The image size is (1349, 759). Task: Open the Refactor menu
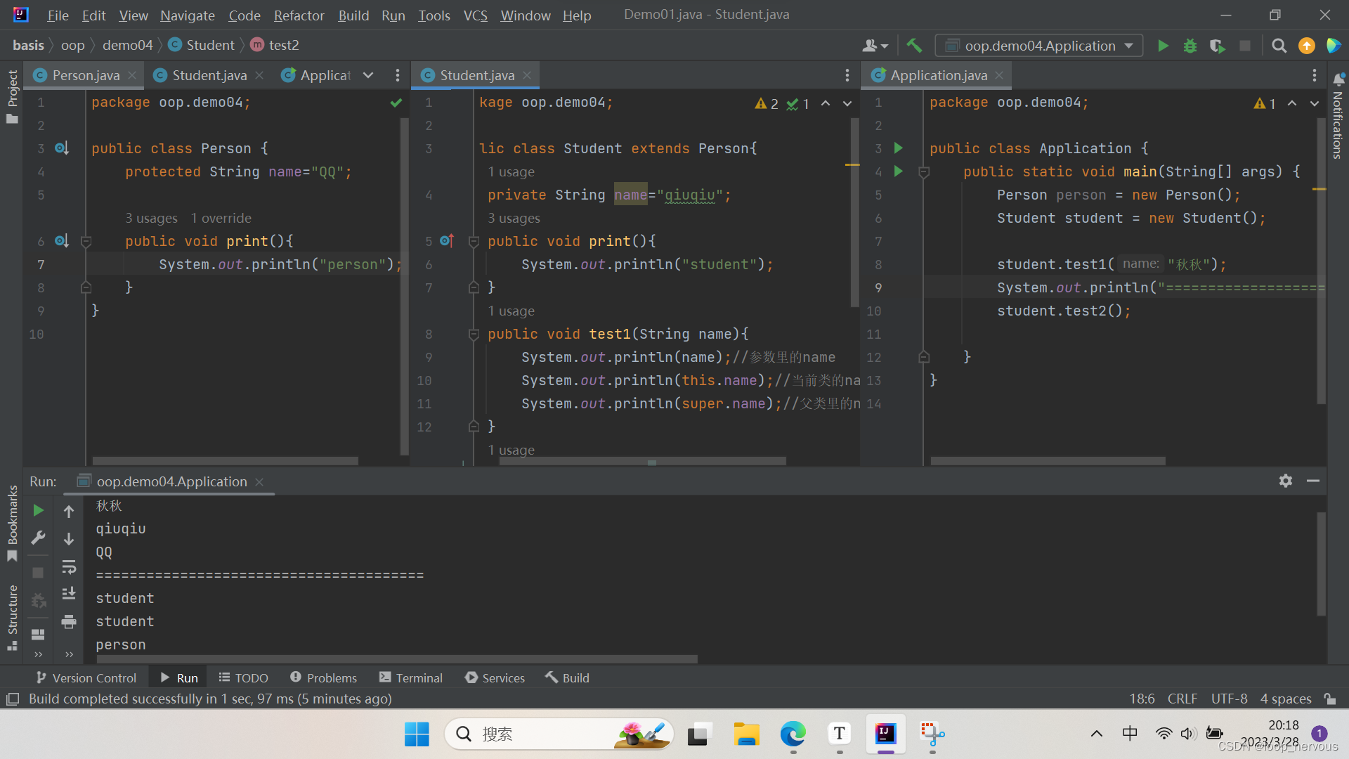[x=299, y=15]
